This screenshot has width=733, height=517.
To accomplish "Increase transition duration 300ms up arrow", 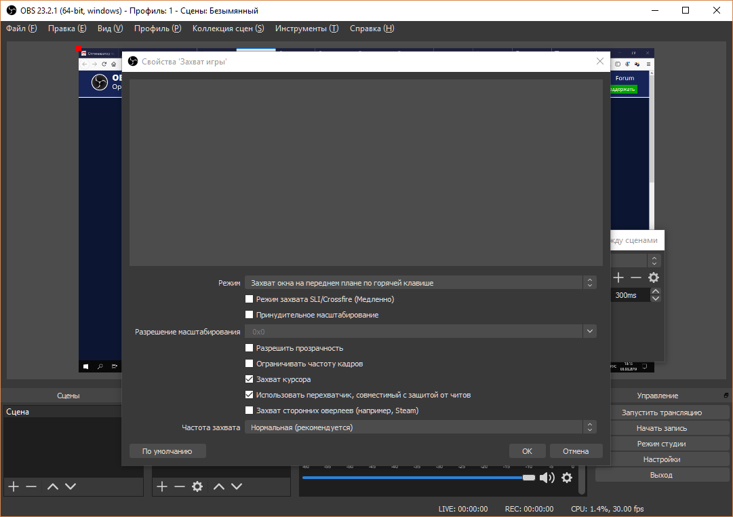I will [x=656, y=292].
